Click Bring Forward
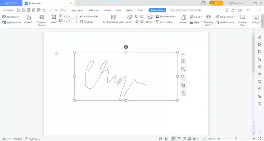 [x=225, y=17]
